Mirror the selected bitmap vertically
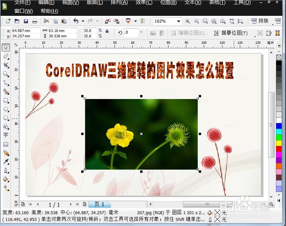This screenshot has width=286, height=226. (x=162, y=33)
